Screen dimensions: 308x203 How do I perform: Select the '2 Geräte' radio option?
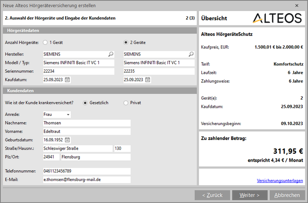(125, 43)
